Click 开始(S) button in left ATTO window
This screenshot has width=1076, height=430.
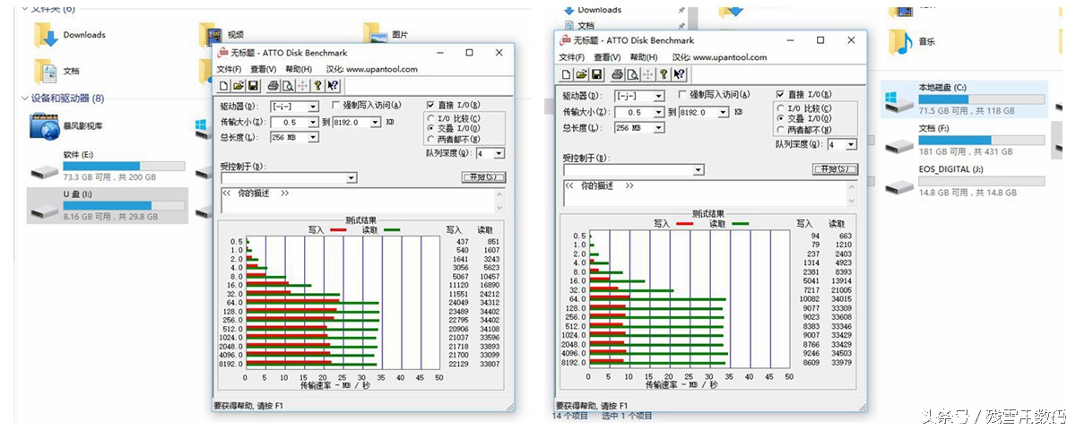coord(482,177)
